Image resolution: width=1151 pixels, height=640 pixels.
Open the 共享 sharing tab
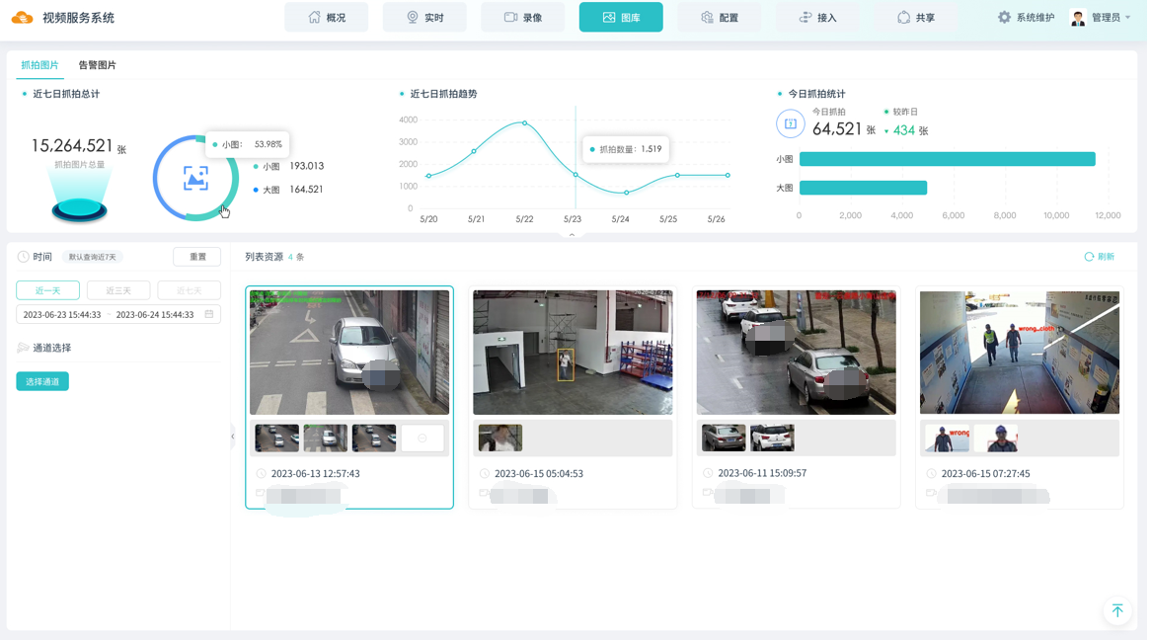point(916,17)
